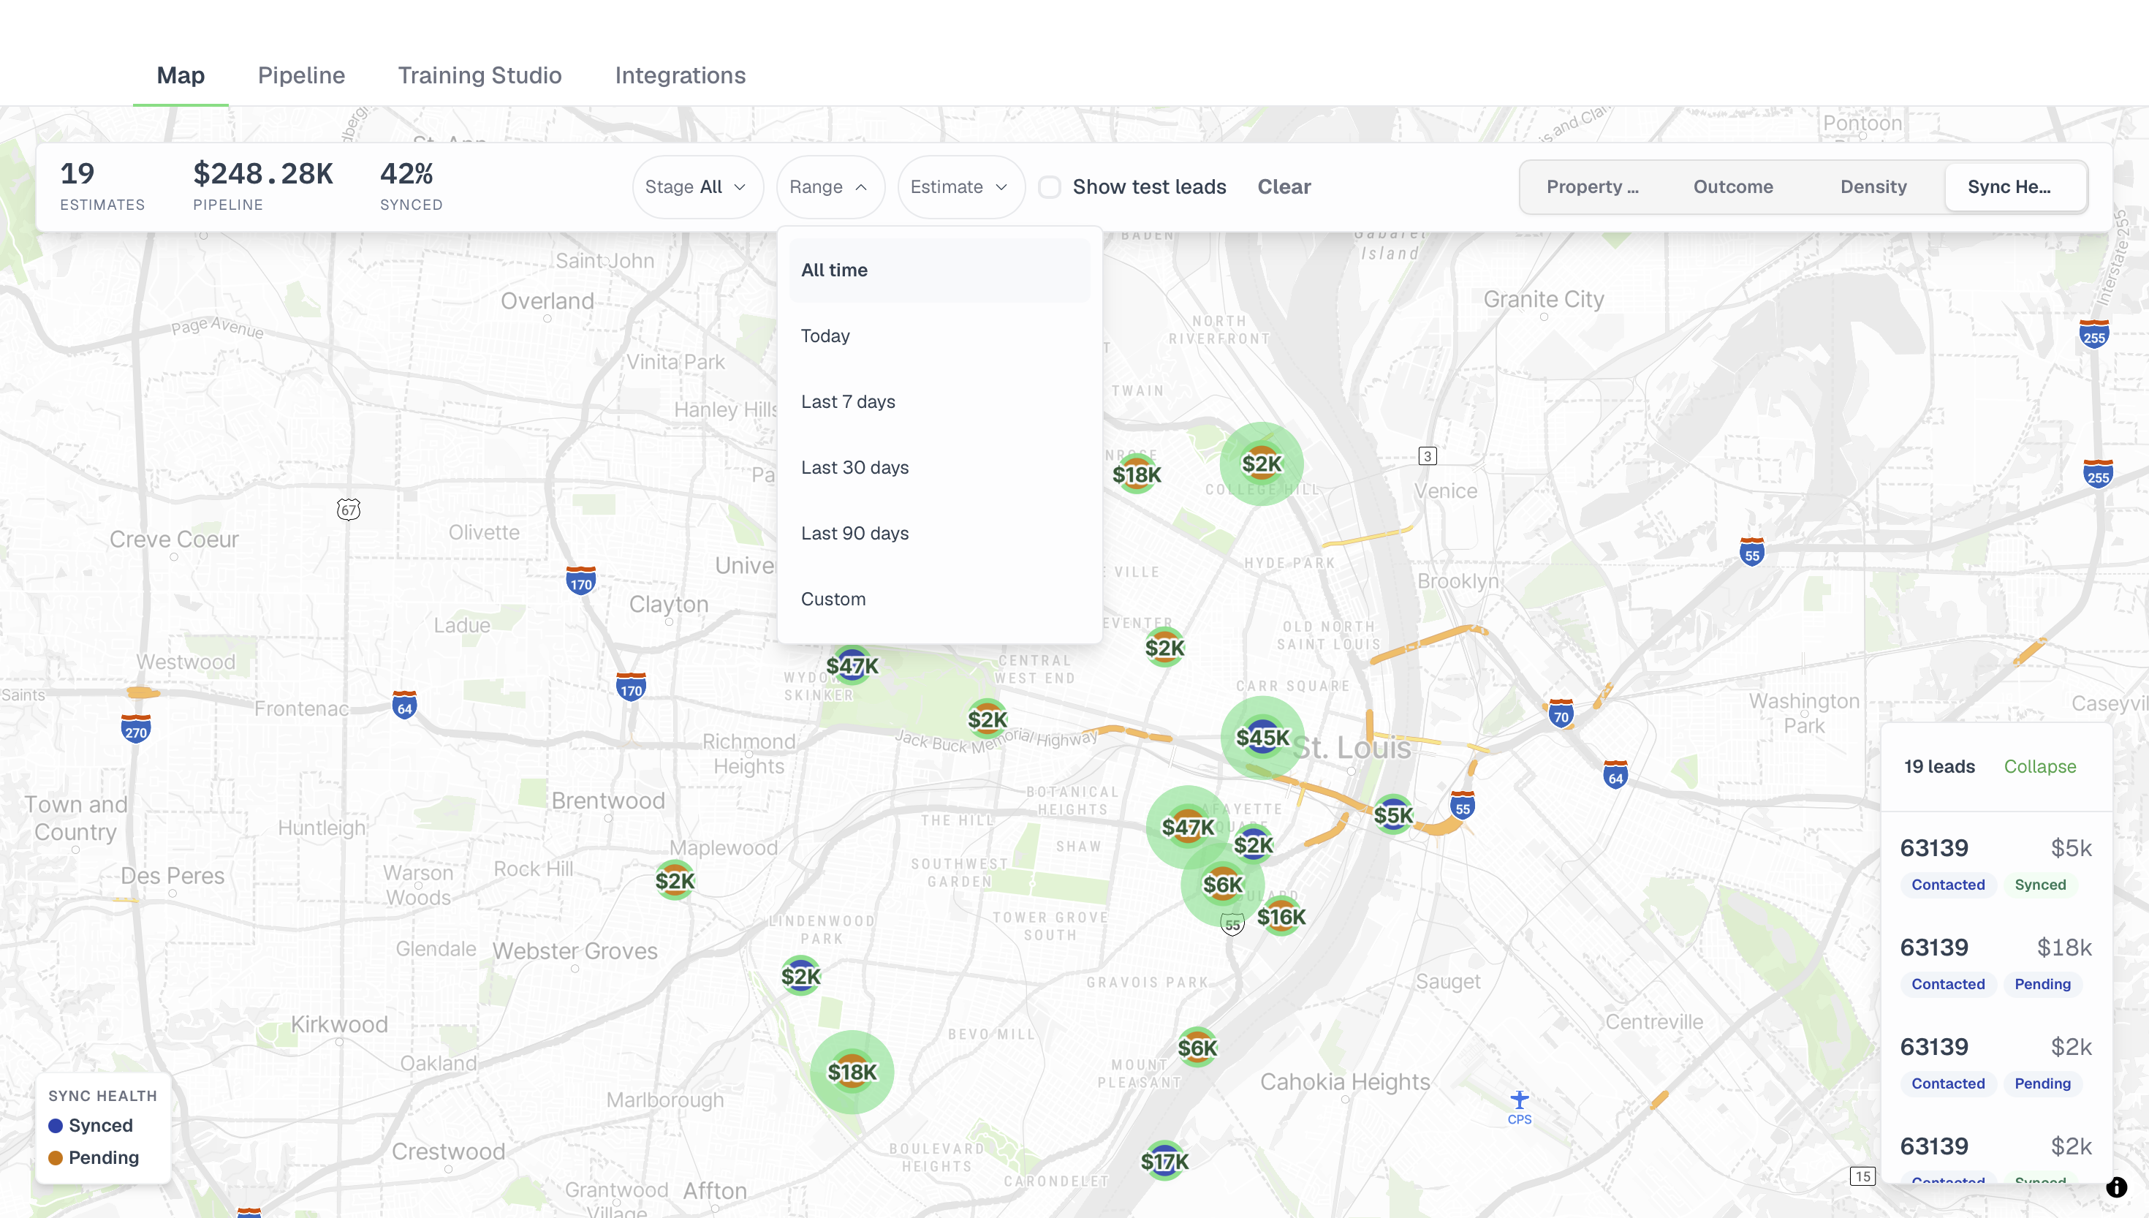The width and height of the screenshot is (2149, 1218).
Task: Click Pending badge on $18k lead
Action: (2042, 985)
